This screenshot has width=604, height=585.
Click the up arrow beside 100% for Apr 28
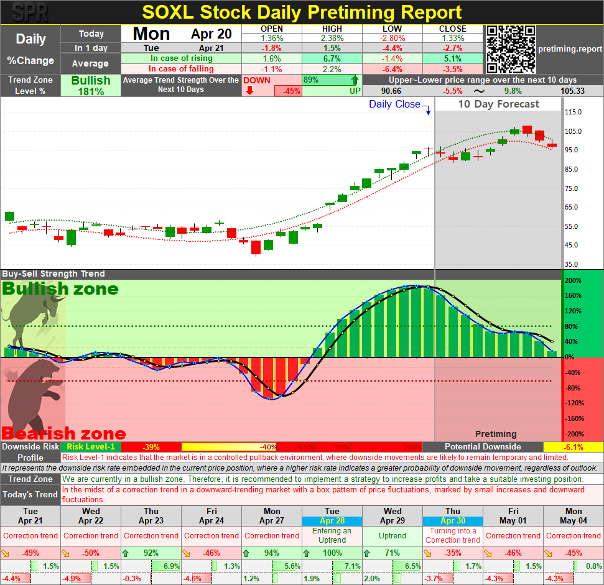tap(307, 553)
